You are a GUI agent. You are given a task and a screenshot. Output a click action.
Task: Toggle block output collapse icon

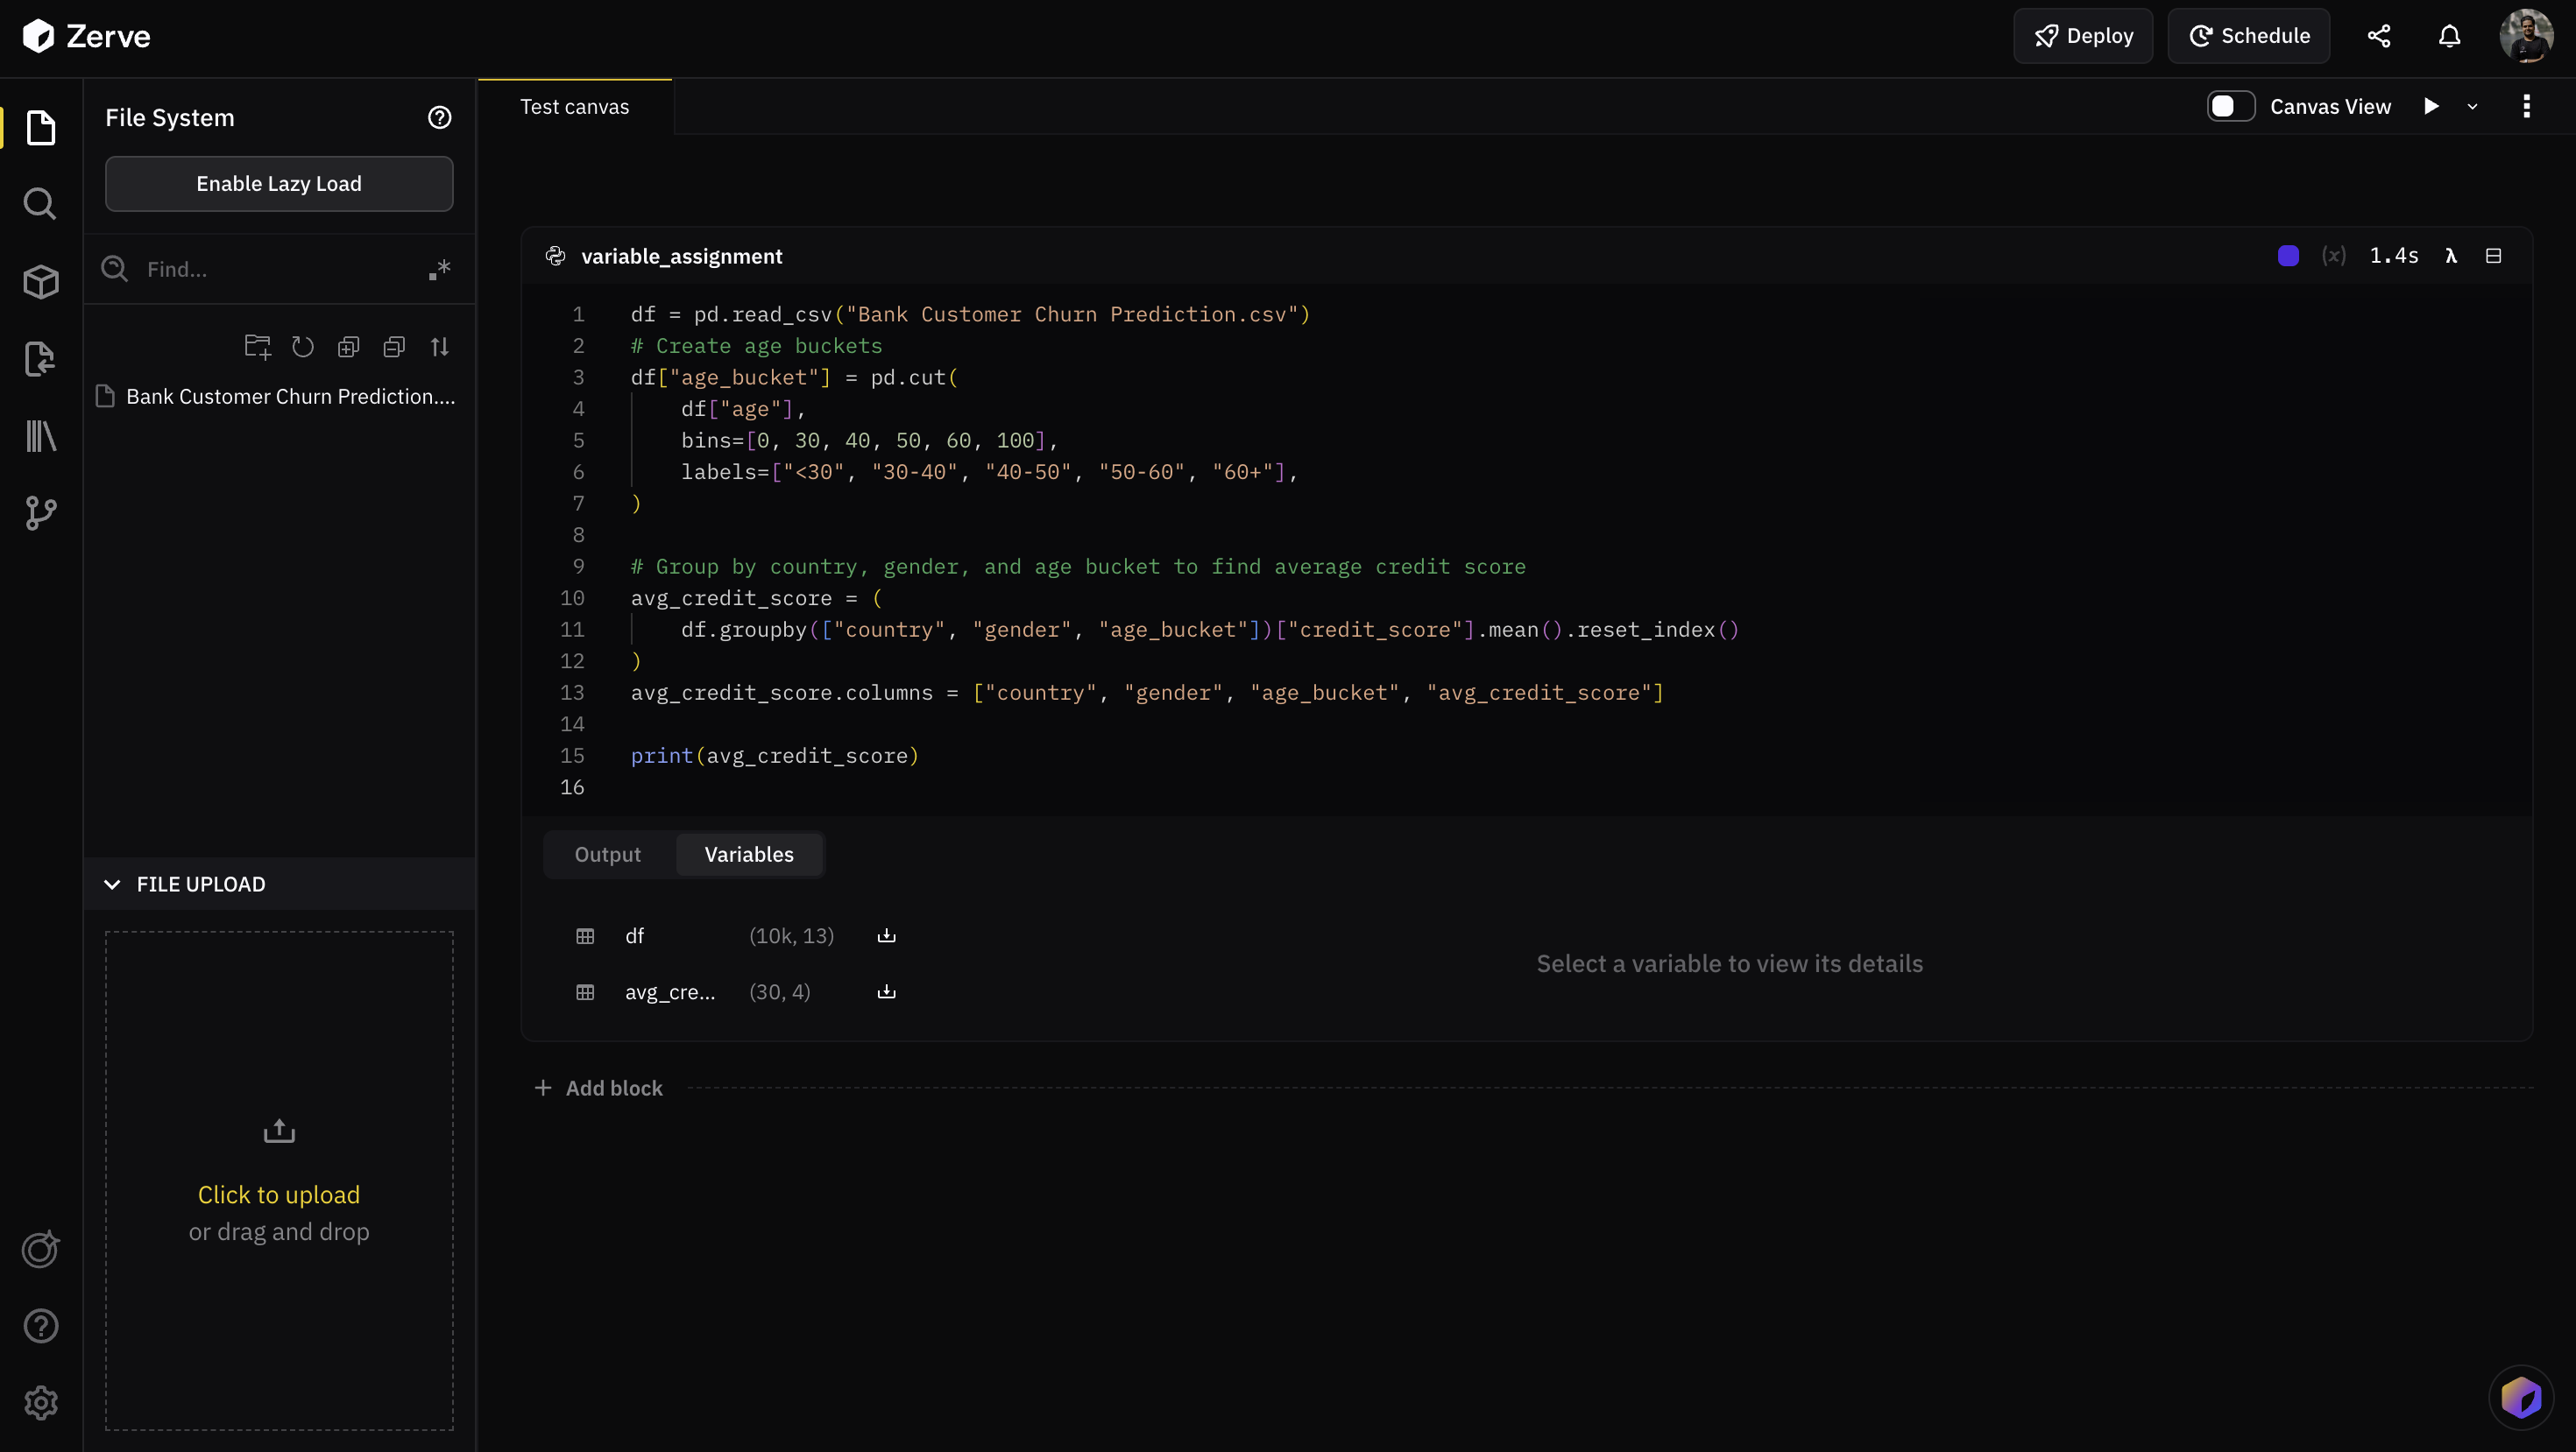[x=2494, y=257]
